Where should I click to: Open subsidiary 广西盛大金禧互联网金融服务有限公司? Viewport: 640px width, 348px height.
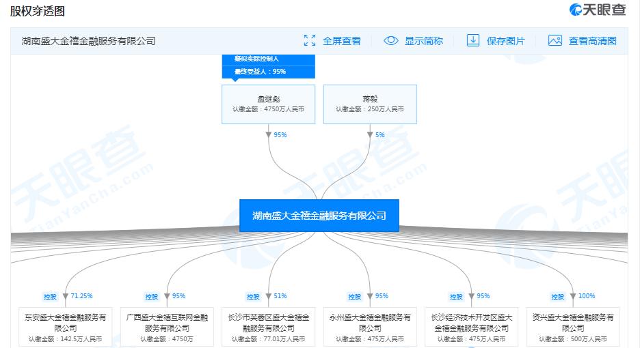point(167,328)
